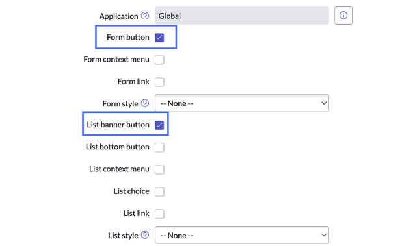Enable the List link checkbox
Viewport: 400px width, 246px height.
click(159, 214)
